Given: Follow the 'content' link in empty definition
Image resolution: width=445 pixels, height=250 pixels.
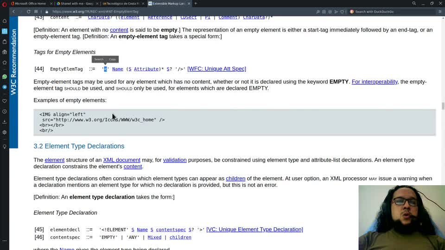Looking at the screenshot, I should (x=119, y=30).
